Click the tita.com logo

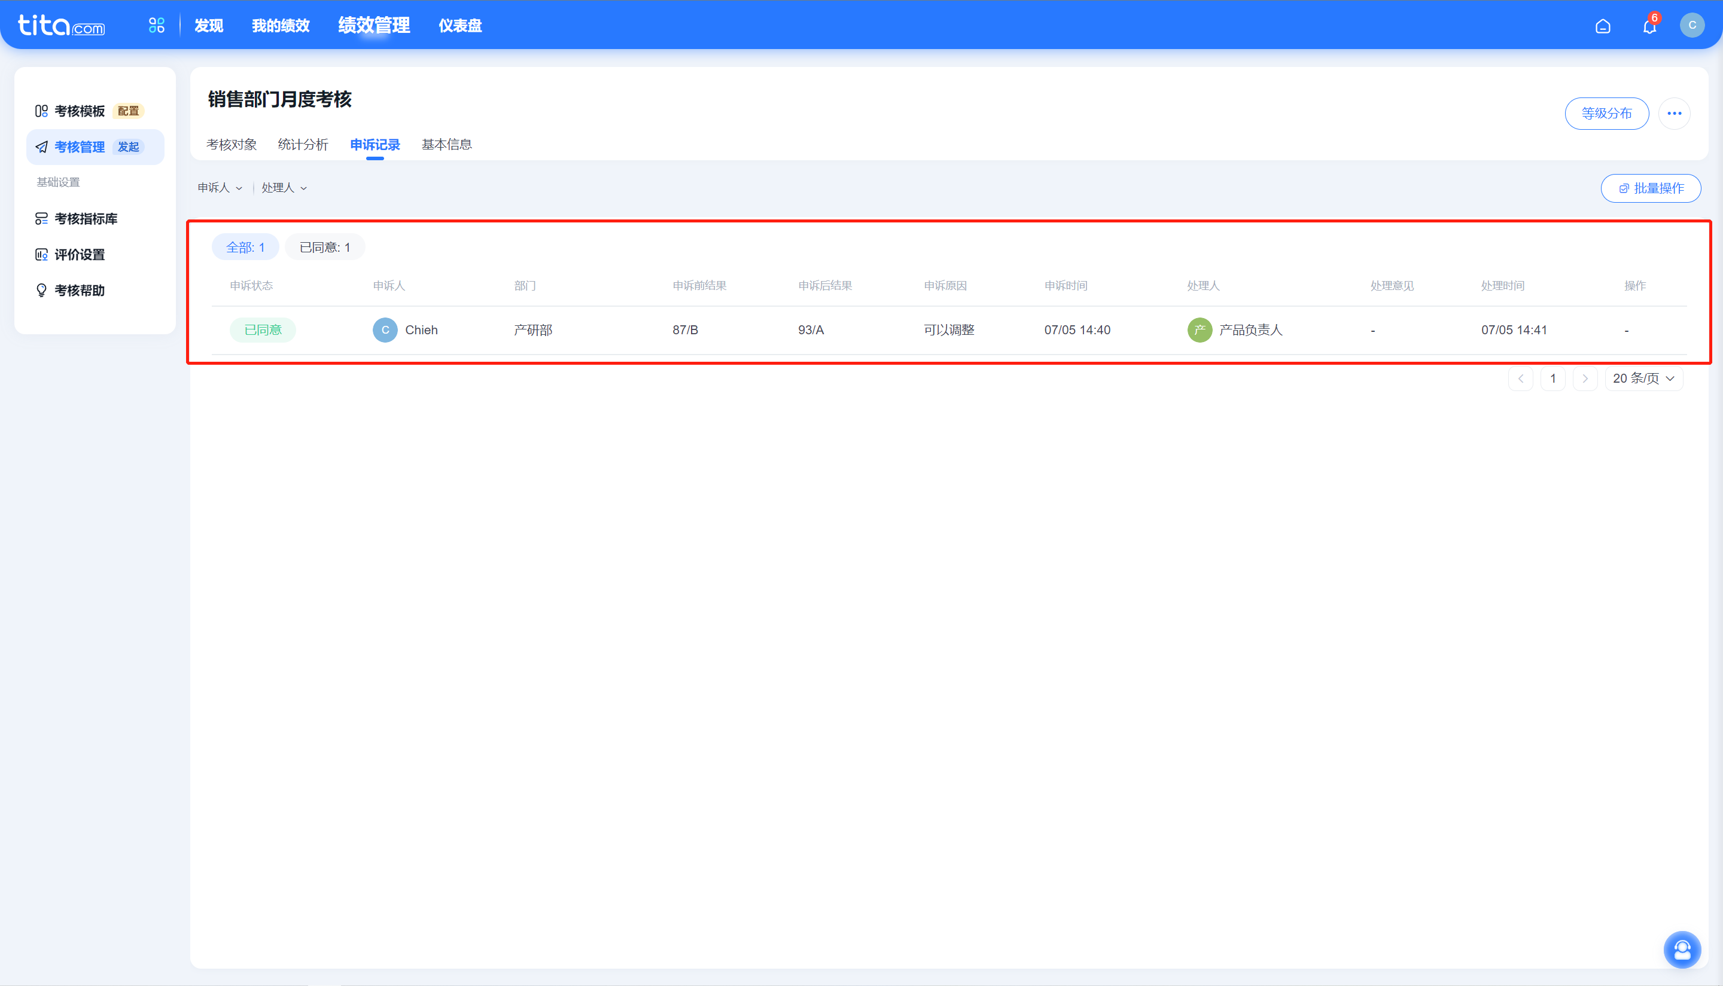pos(61,26)
